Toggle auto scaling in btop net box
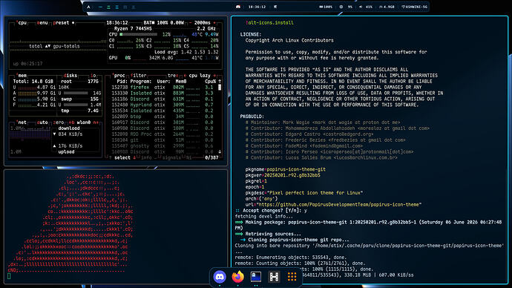The width and height of the screenshot is (512, 288). (x=42, y=122)
